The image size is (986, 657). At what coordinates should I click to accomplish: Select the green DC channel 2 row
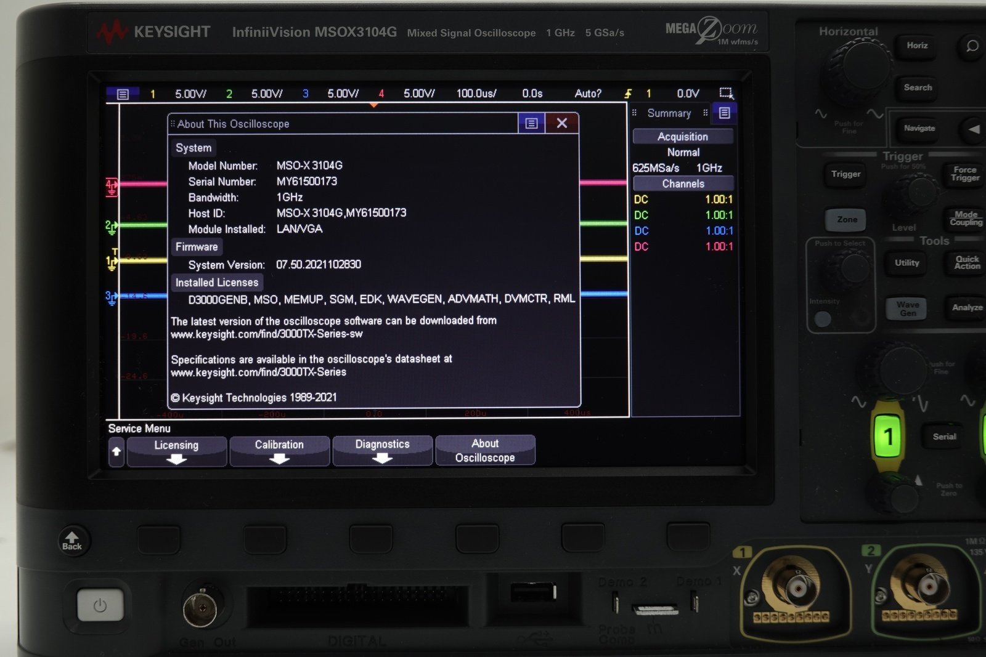[683, 215]
